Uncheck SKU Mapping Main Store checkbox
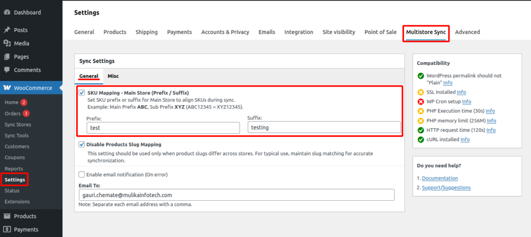 [x=82, y=93]
